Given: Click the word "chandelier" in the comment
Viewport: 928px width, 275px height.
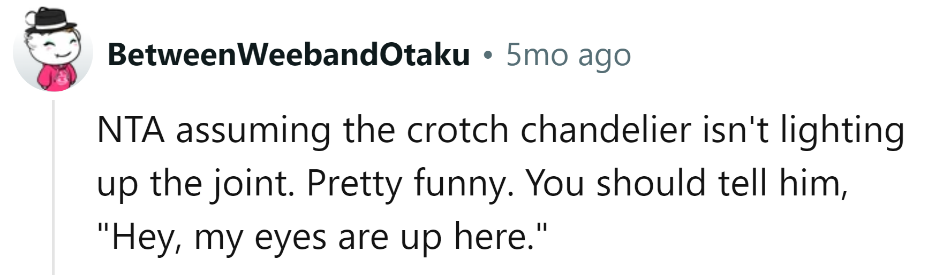Looking at the screenshot, I should coord(605,130).
